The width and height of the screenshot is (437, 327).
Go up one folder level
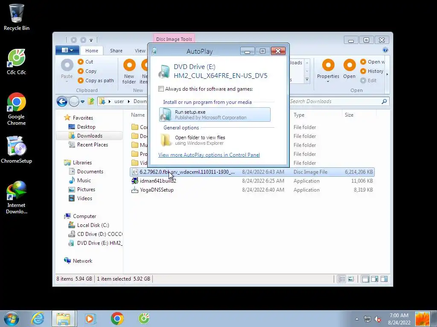coord(91,101)
